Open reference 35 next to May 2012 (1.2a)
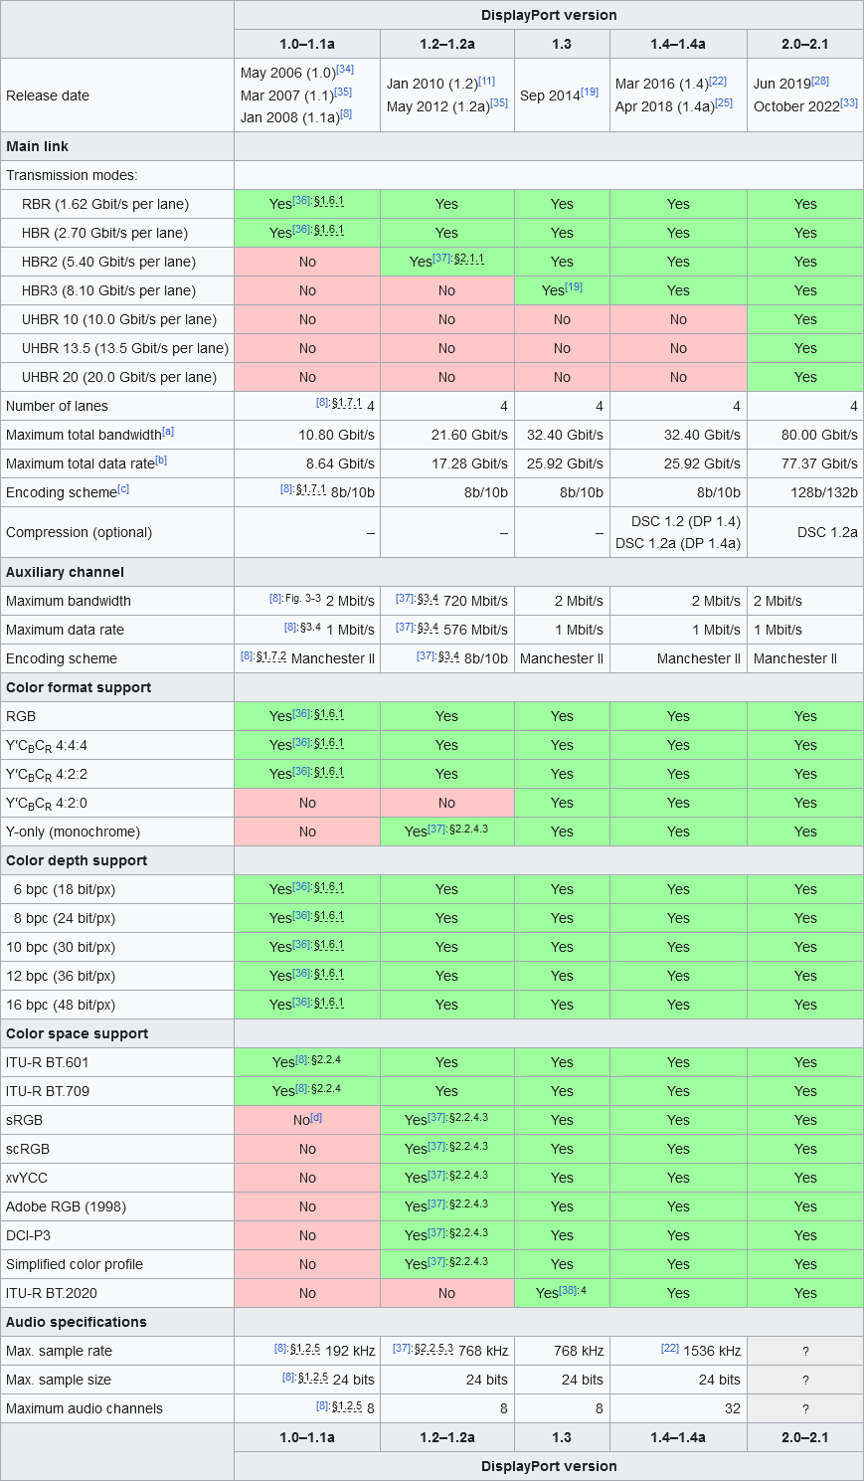The width and height of the screenshot is (864, 1481). point(499,102)
